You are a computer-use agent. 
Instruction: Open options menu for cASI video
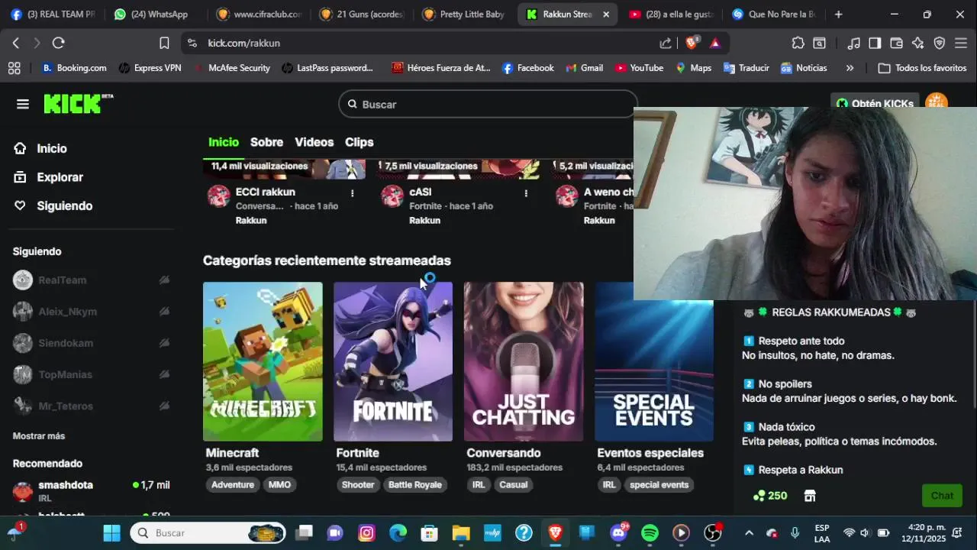point(526,193)
